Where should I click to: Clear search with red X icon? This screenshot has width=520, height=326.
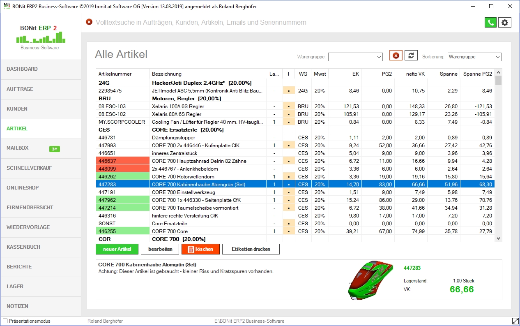tap(89, 22)
